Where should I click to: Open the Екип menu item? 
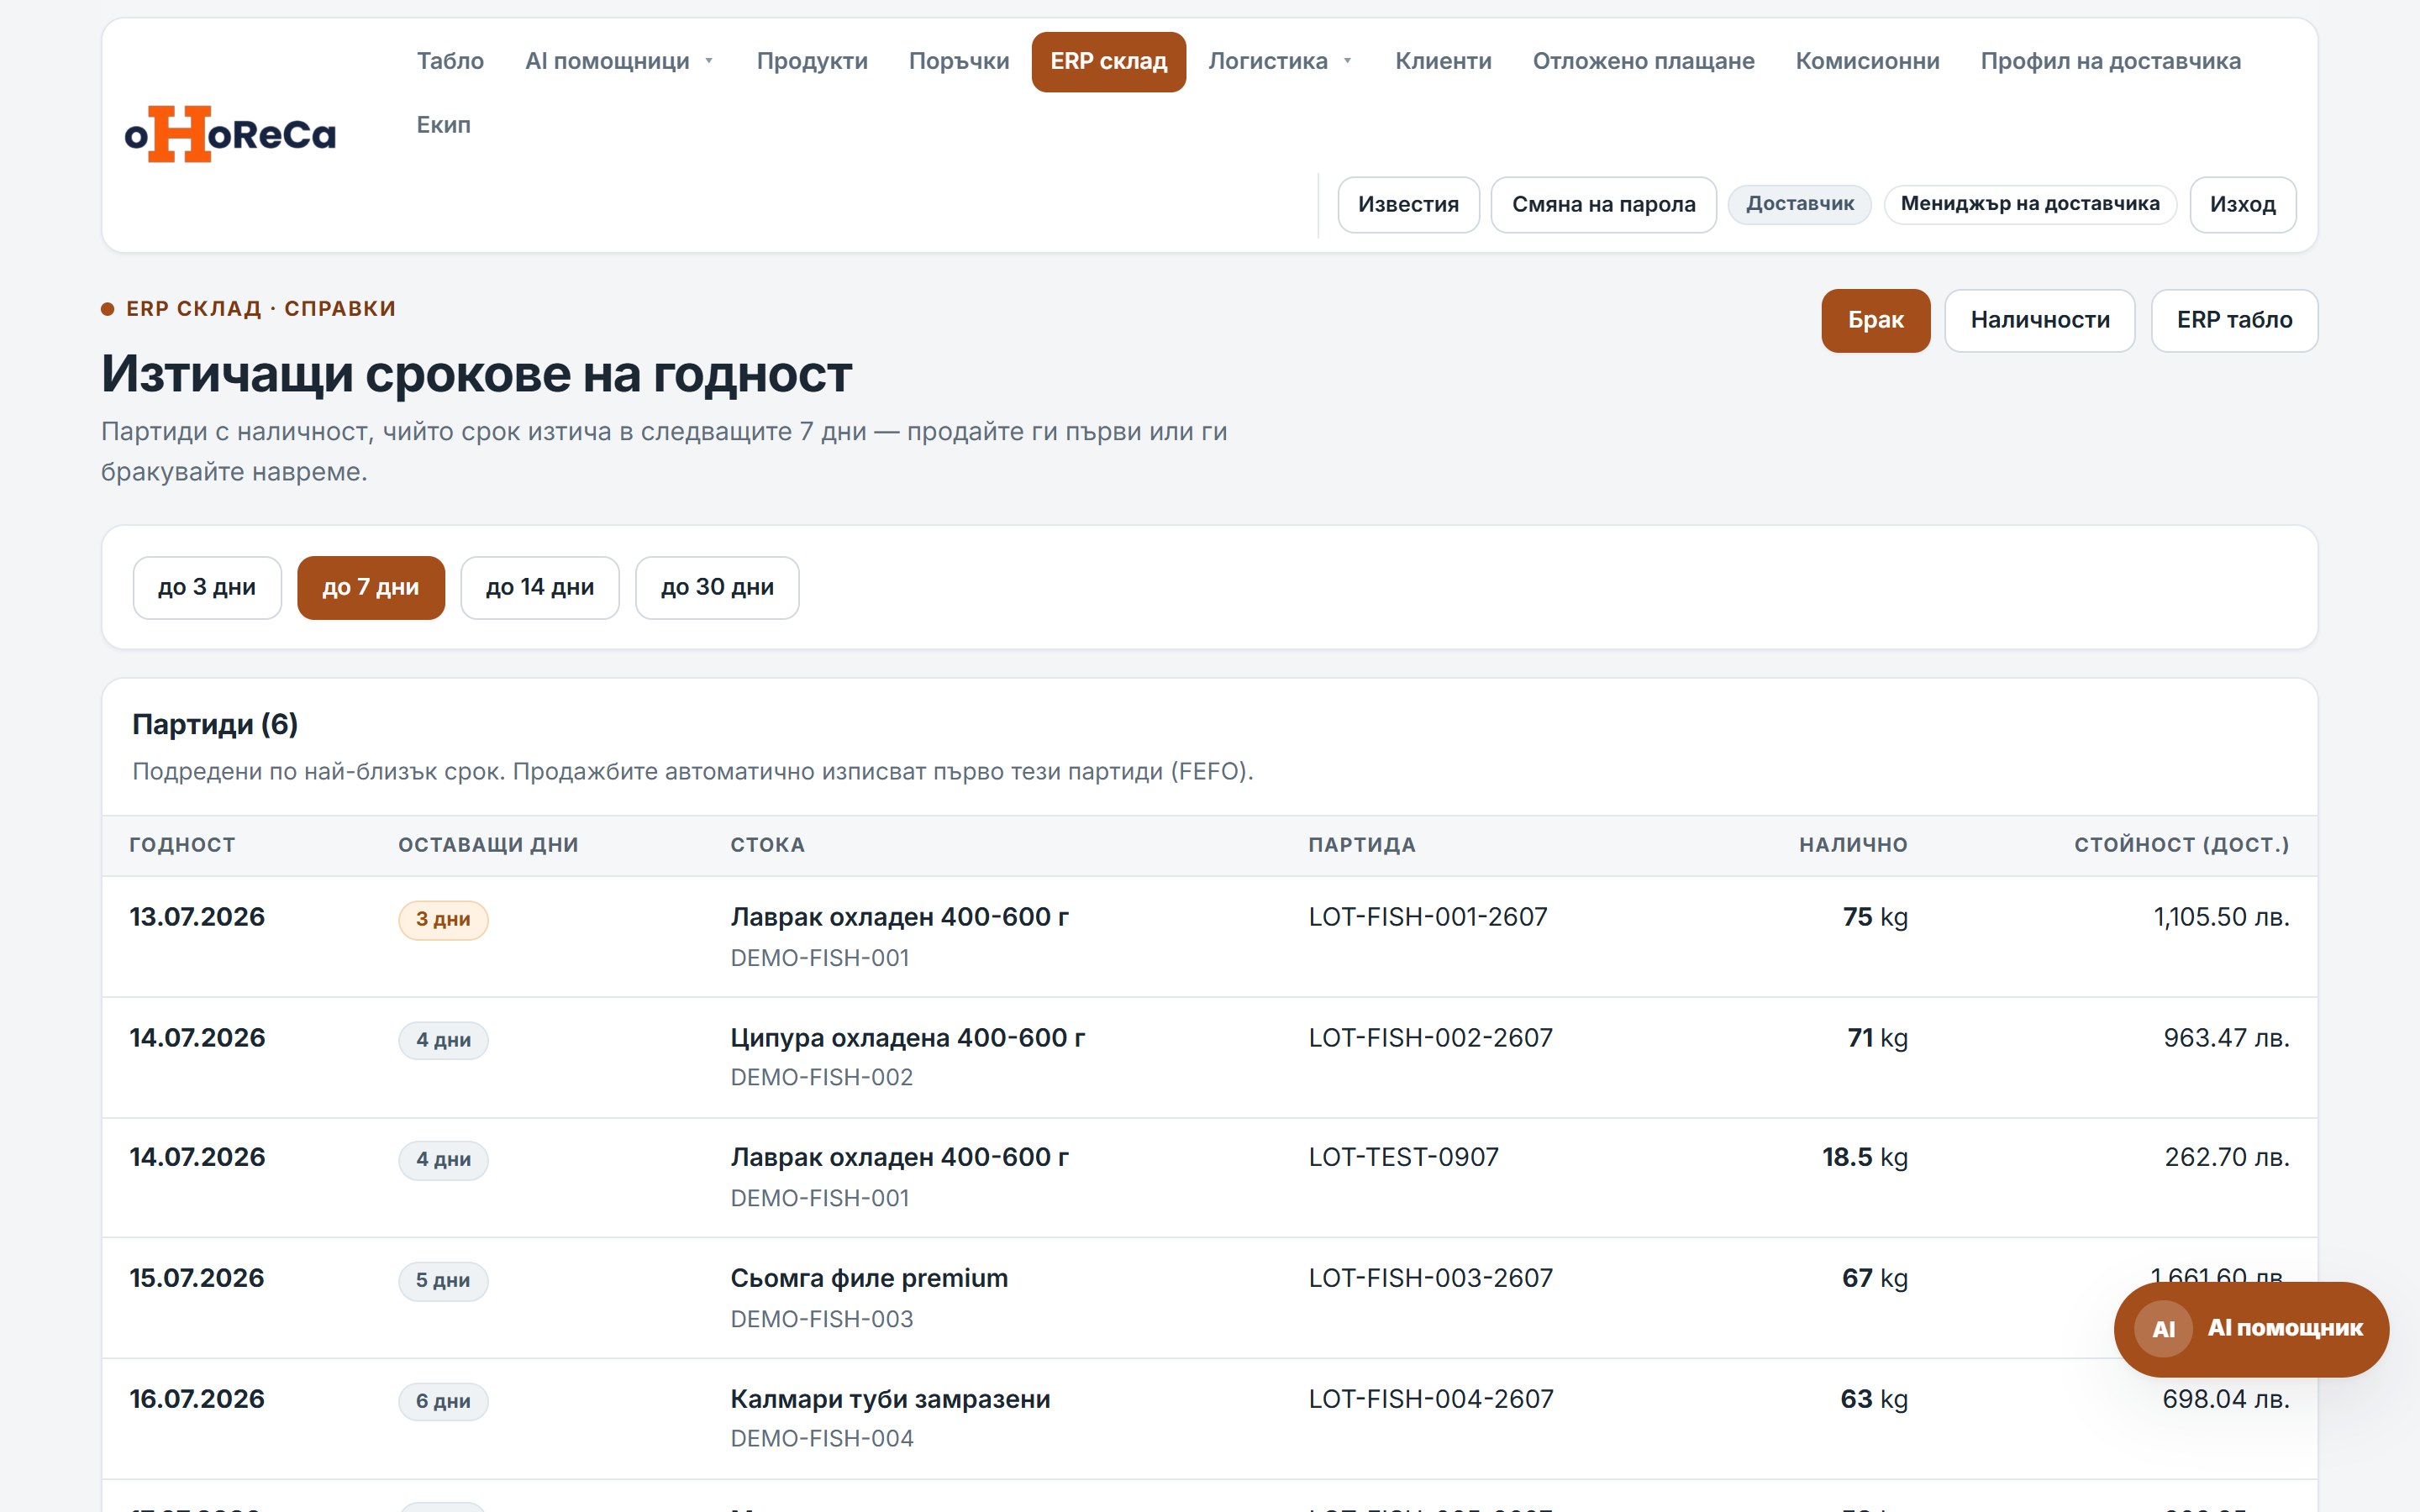443,125
